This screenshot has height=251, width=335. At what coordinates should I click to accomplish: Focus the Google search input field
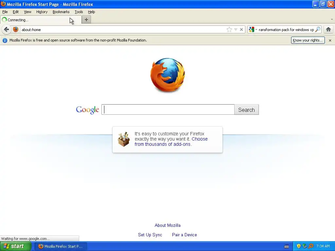pos(168,109)
